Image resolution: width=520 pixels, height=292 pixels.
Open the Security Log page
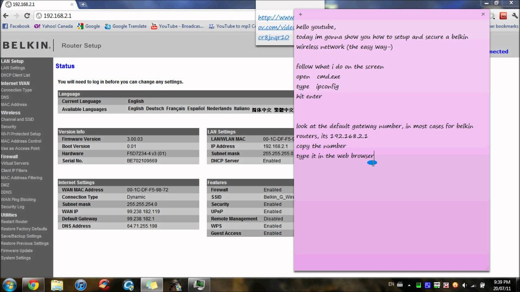click(13, 207)
